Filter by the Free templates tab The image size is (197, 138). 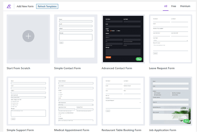tap(173, 6)
